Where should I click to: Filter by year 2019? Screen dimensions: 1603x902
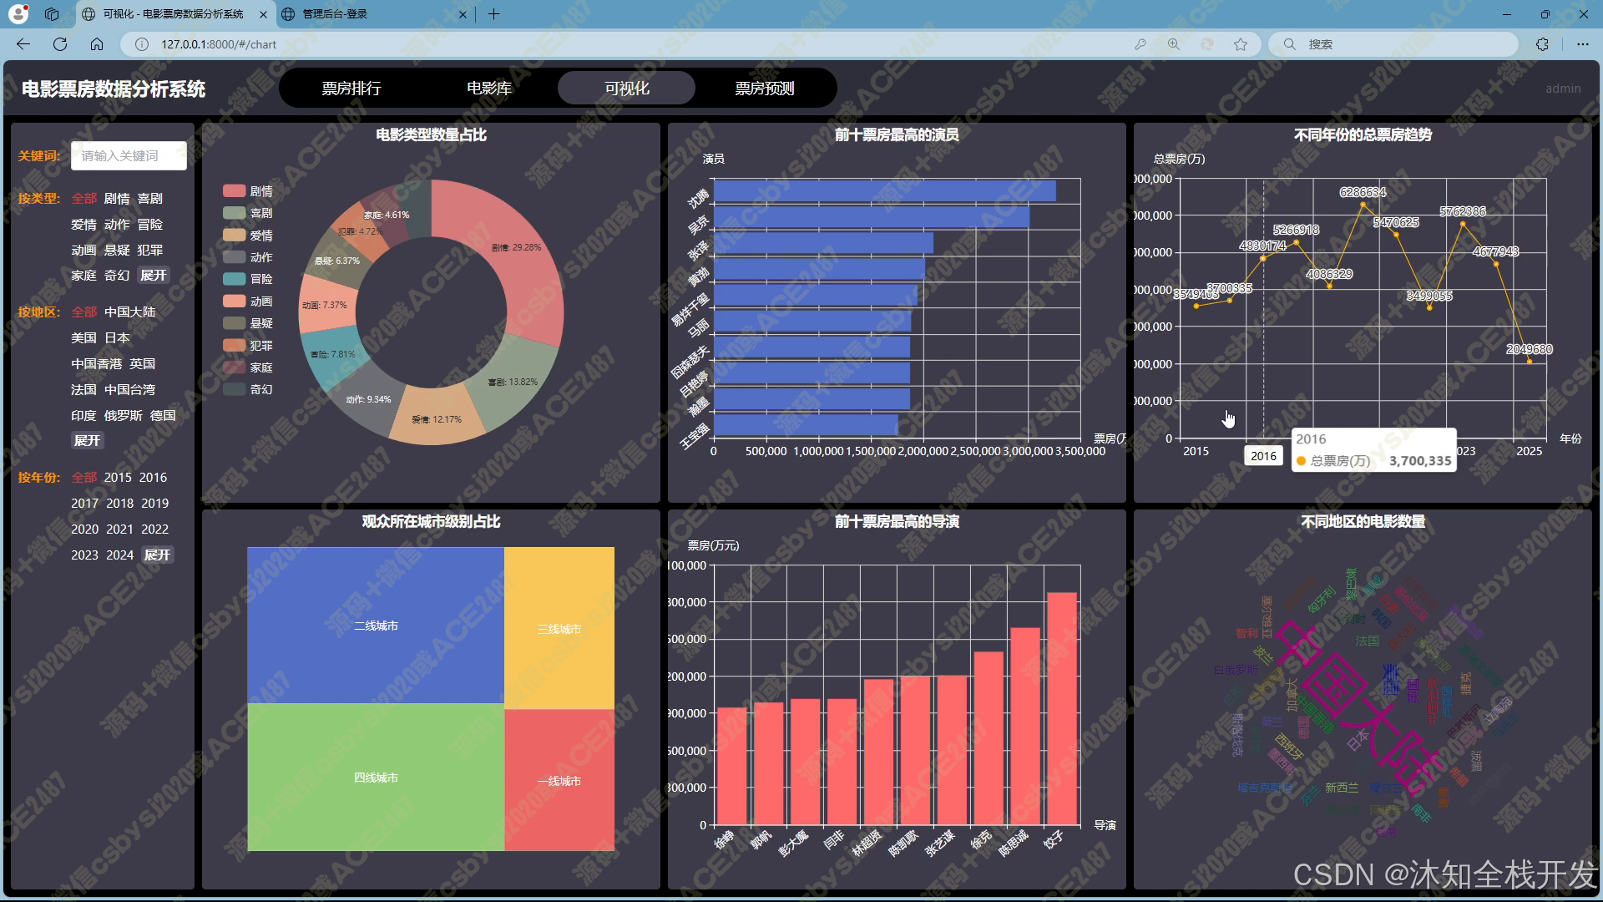154,504
